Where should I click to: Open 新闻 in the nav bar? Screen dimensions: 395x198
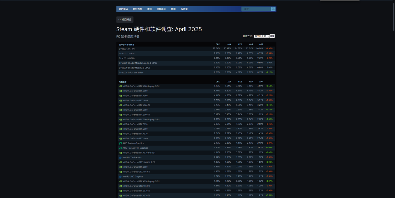click(173, 9)
